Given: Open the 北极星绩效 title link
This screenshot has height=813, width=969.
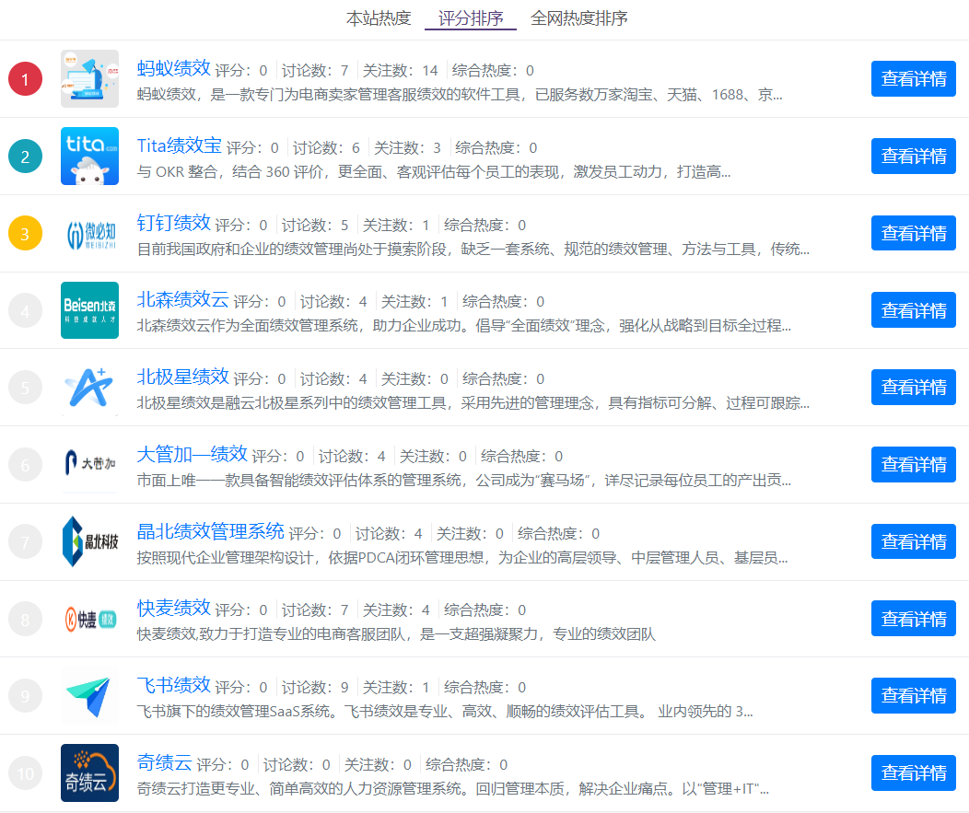Looking at the screenshot, I should pos(183,377).
